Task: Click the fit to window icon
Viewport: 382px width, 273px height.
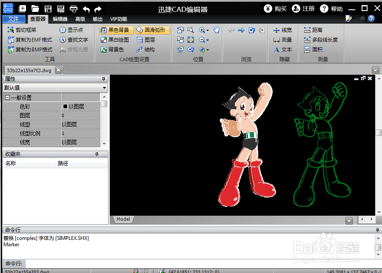Action: (x=191, y=39)
